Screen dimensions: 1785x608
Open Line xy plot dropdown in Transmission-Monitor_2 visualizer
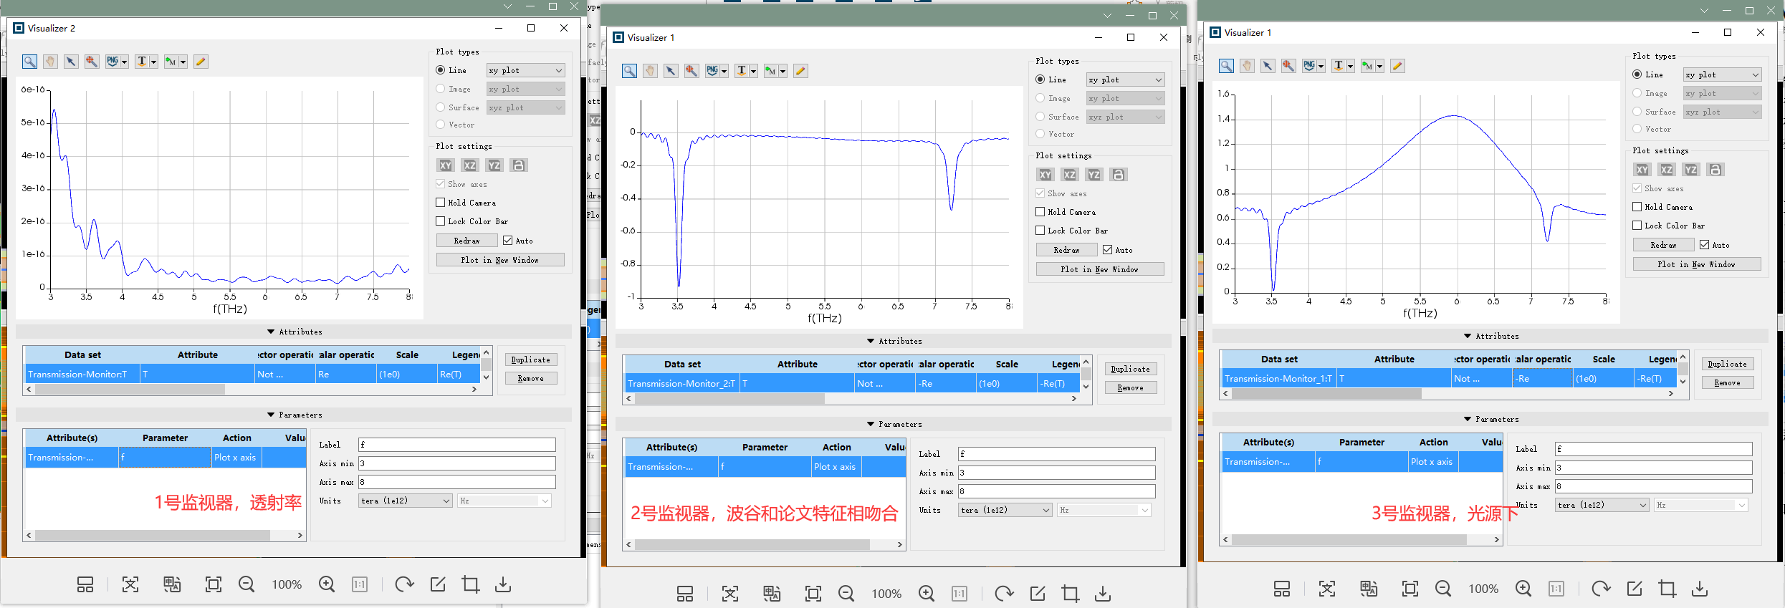[x=1126, y=79]
